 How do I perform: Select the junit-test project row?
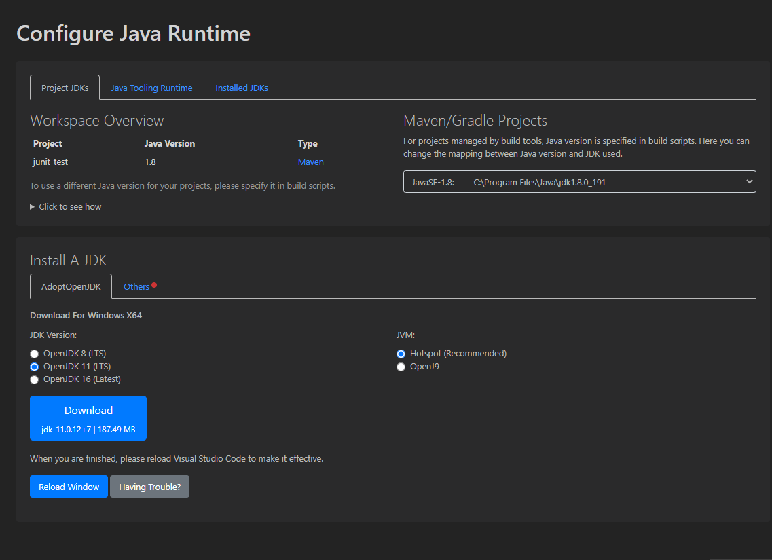pos(48,162)
